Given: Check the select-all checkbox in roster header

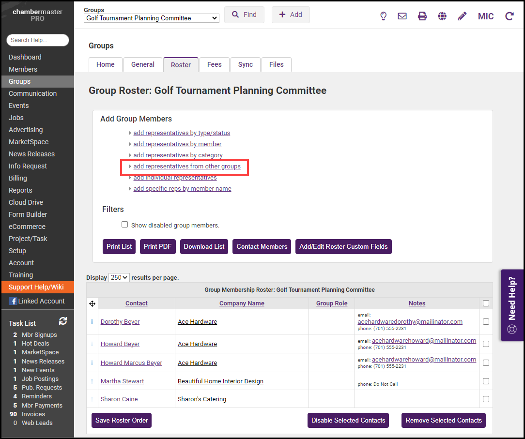Looking at the screenshot, I should point(486,303).
